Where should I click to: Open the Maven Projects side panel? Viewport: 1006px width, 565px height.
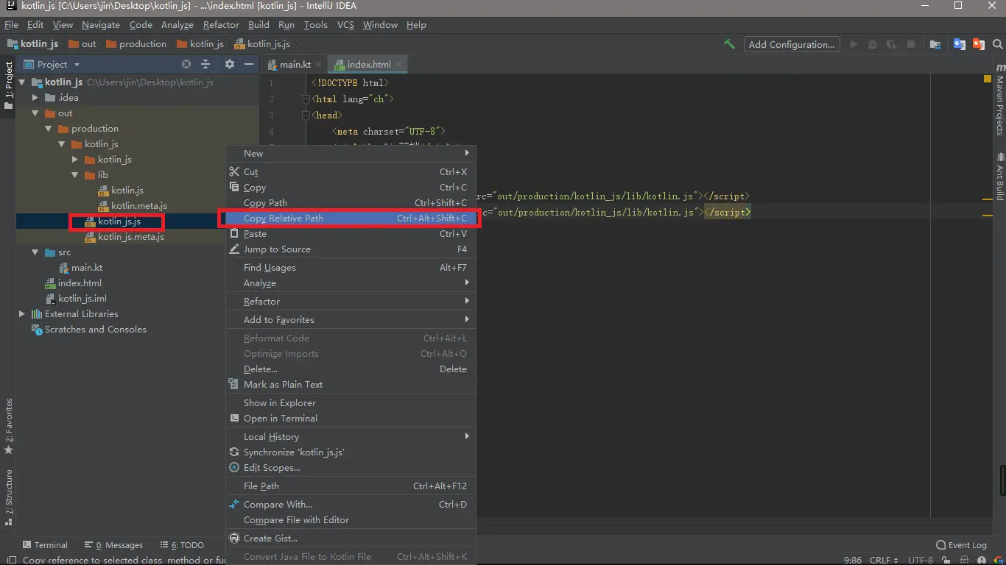1000,99
